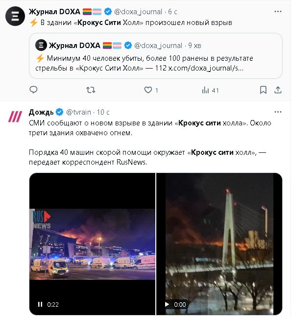Reply to the DOXA explosion tweet
292x318 pixels.
pos(33,90)
